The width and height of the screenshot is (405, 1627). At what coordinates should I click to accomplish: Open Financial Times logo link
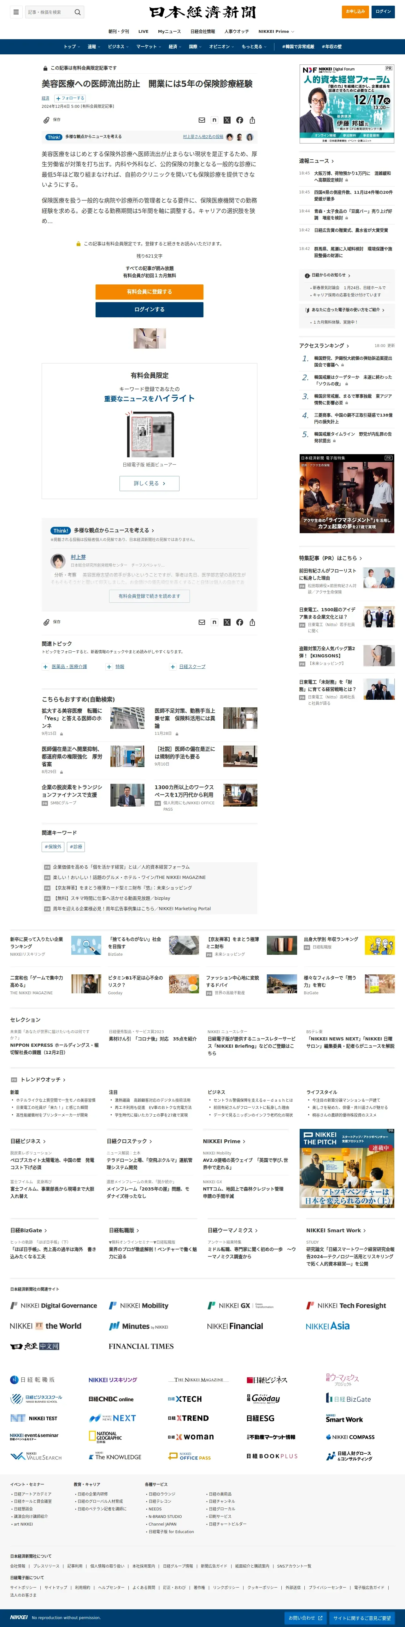pyautogui.click(x=141, y=1346)
